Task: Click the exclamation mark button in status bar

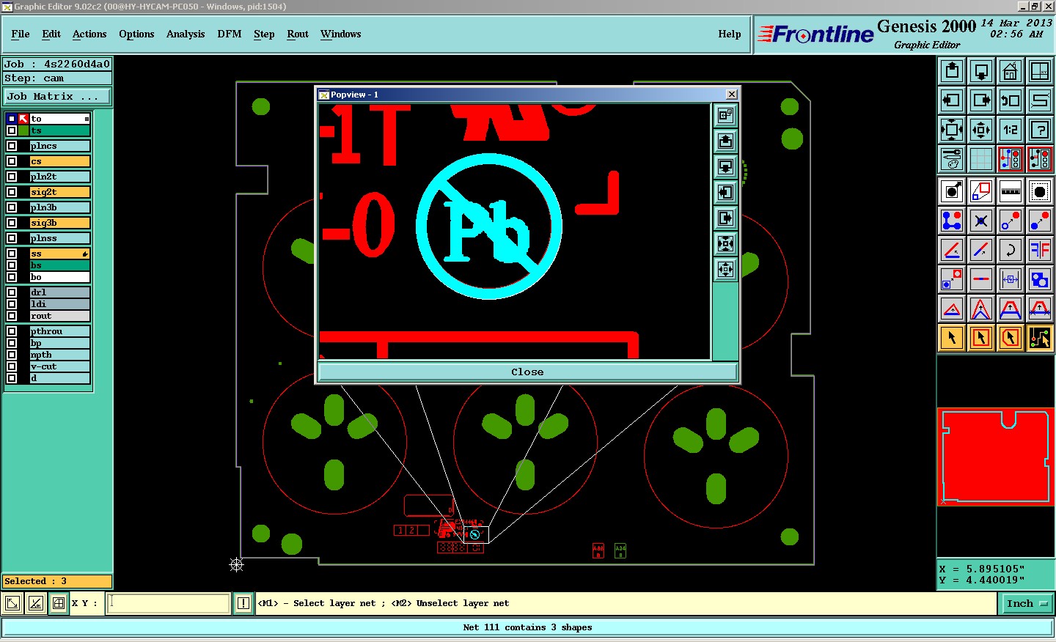Action: point(243,603)
